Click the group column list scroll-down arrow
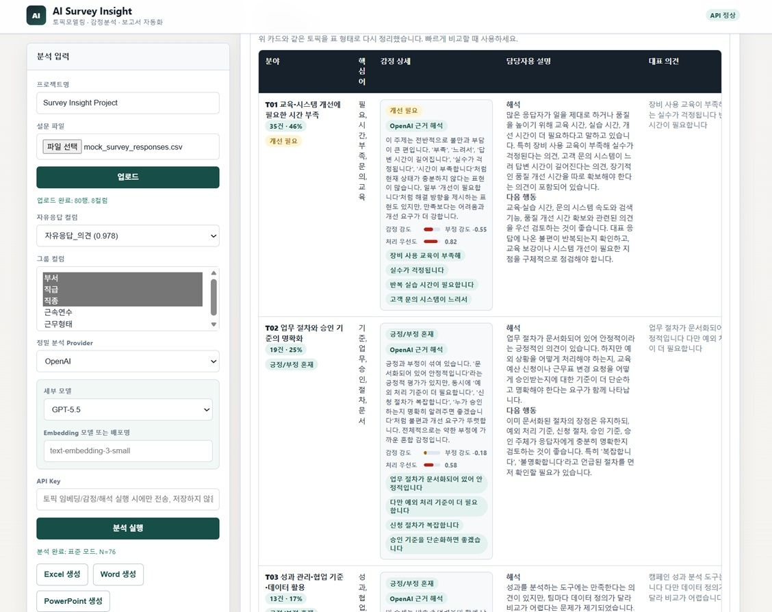This screenshot has height=612, width=772. click(x=213, y=324)
